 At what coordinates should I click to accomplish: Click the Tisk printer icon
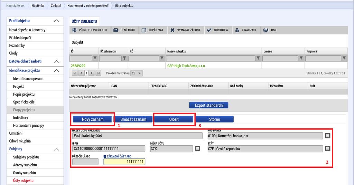[266, 30]
